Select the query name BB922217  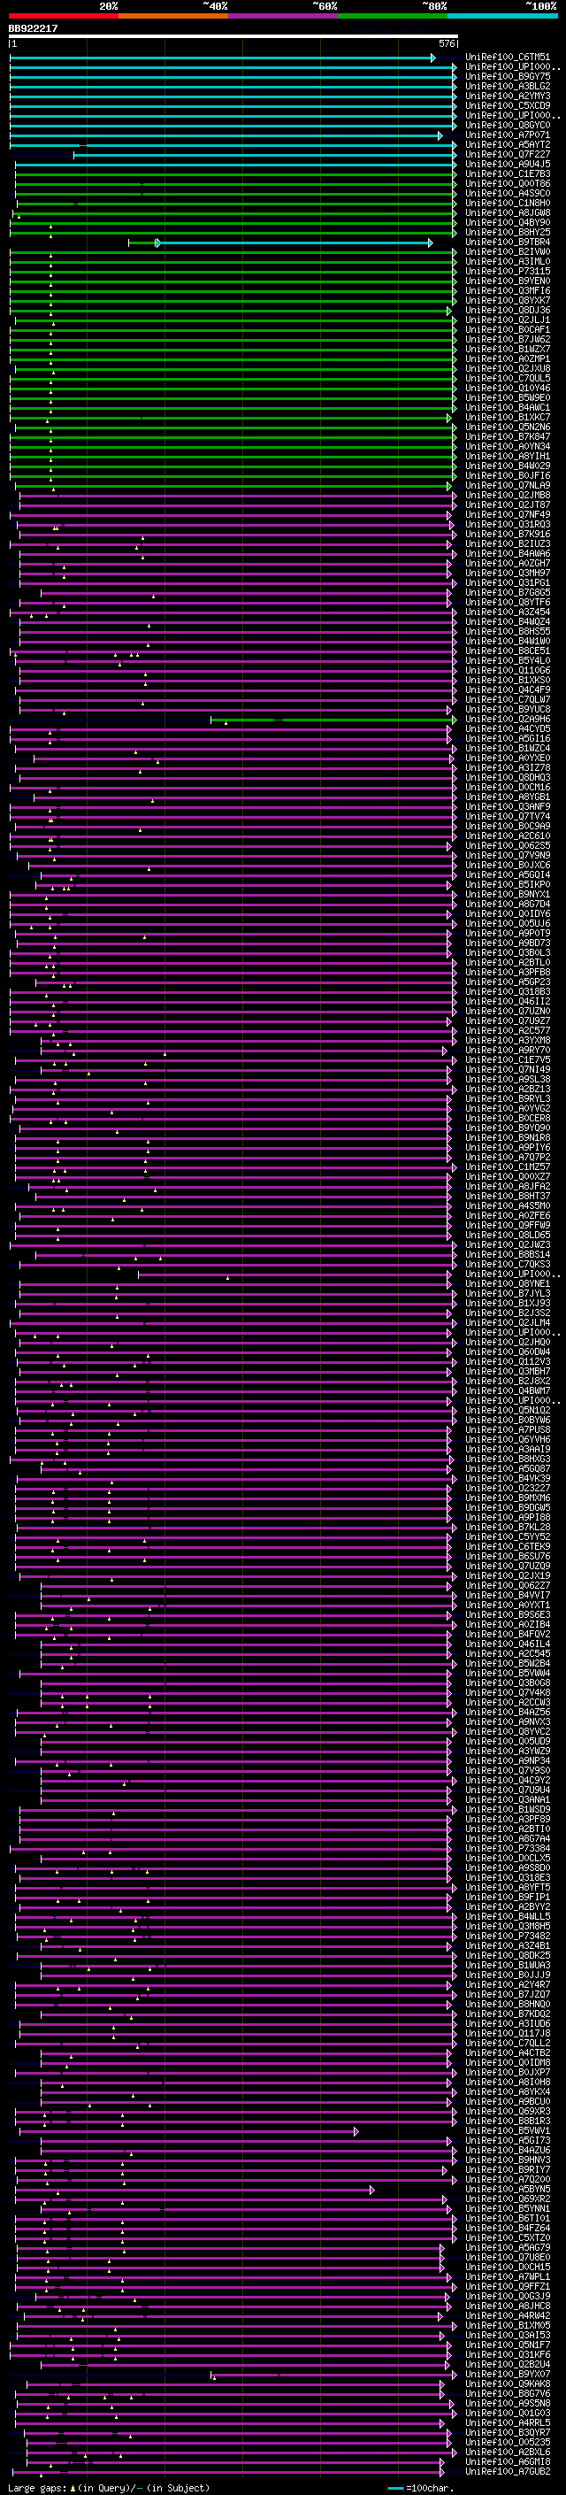(x=33, y=29)
